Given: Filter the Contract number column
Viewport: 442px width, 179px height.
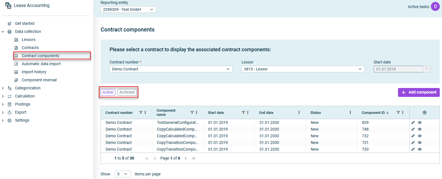Looking at the screenshot, I should pyautogui.click(x=141, y=112).
